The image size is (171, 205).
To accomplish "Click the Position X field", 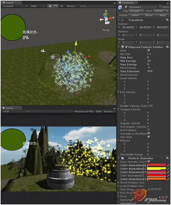I will [128, 27].
